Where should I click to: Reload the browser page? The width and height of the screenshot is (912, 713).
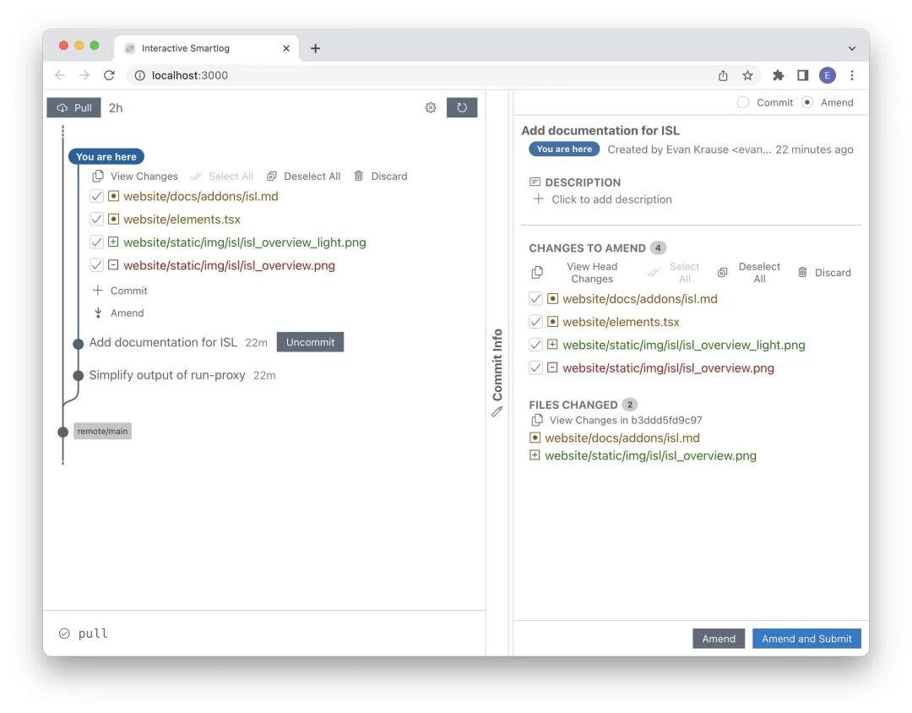point(109,75)
